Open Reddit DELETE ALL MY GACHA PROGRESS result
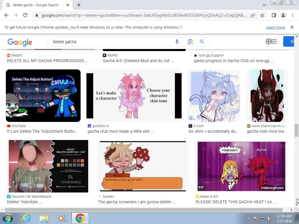Image resolution: width=299 pixels, height=224 pixels. pos(48,61)
